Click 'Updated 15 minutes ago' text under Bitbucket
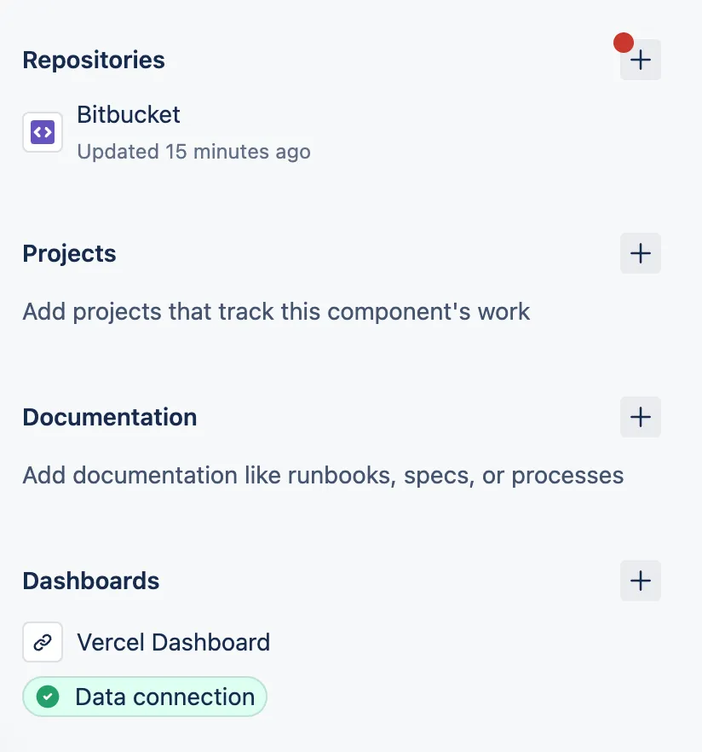Viewport: 702px width, 752px height. pyautogui.click(x=194, y=152)
